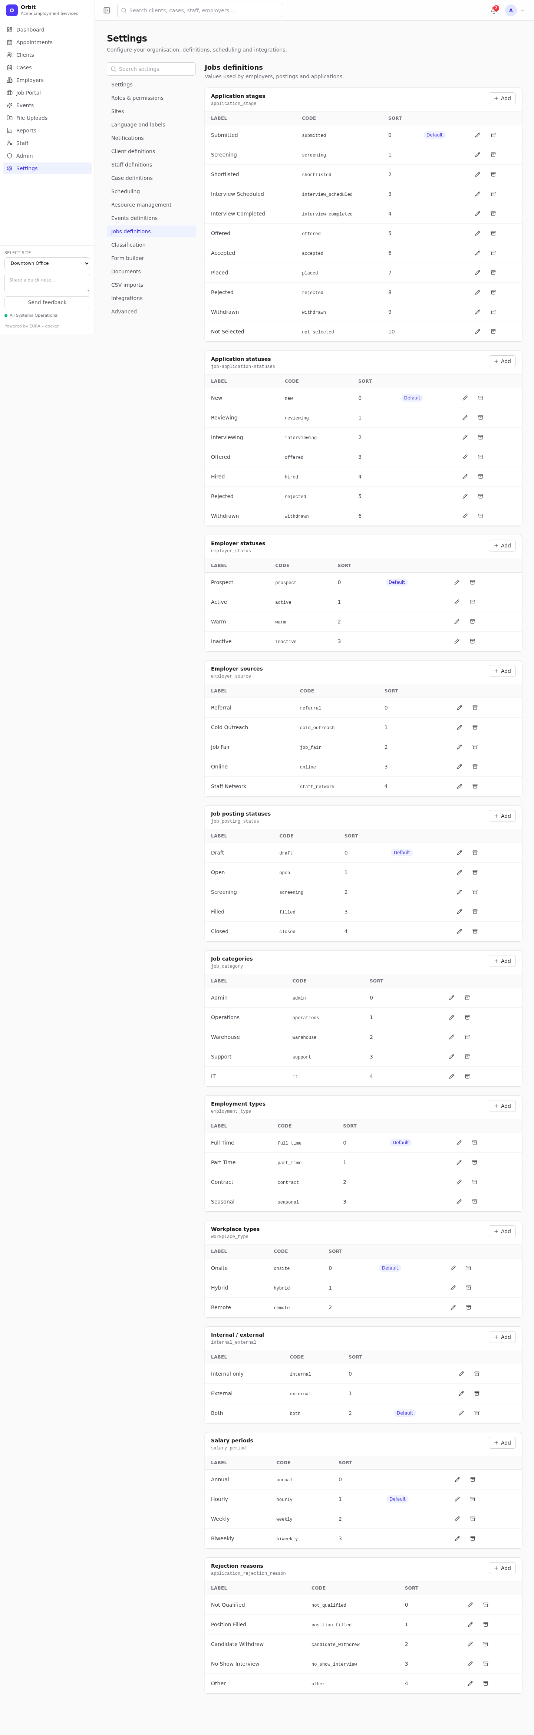Image resolution: width=534 pixels, height=1735 pixels.
Task: Switch to Integrations settings section
Action: tap(151, 298)
